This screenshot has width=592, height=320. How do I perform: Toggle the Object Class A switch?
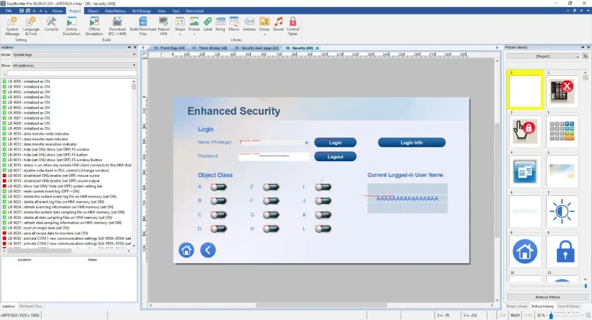coord(219,187)
